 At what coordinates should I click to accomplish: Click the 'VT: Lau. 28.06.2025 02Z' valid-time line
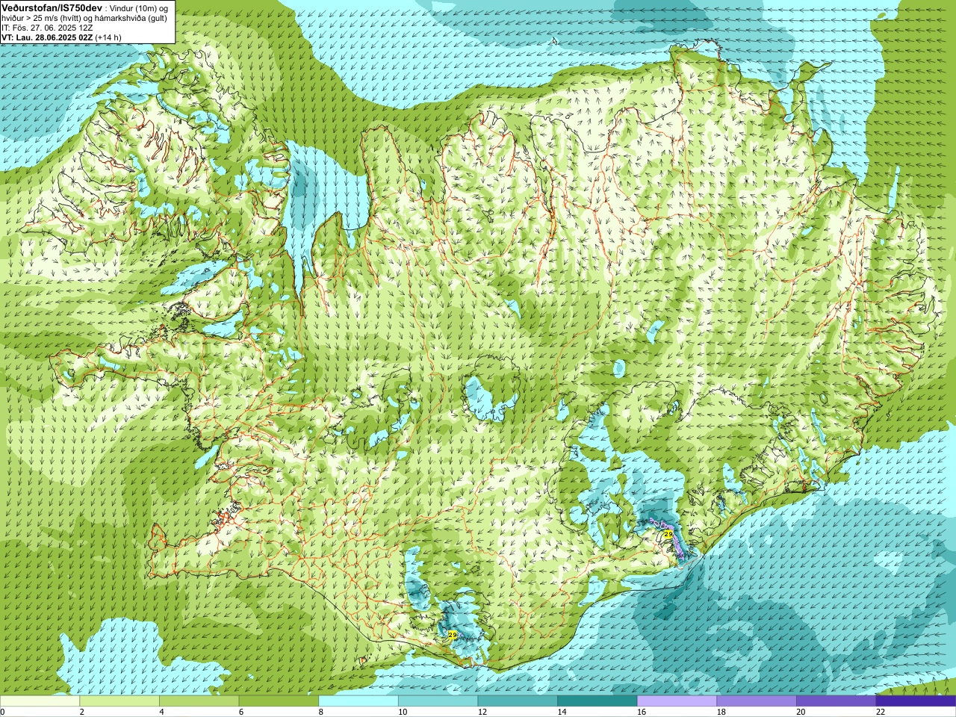pos(46,37)
